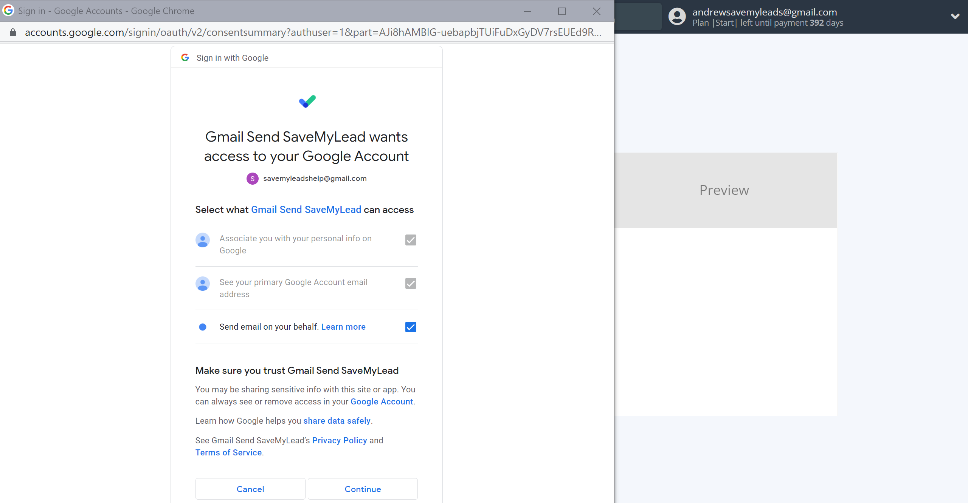
Task: Click the purple S account avatar
Action: (252, 179)
